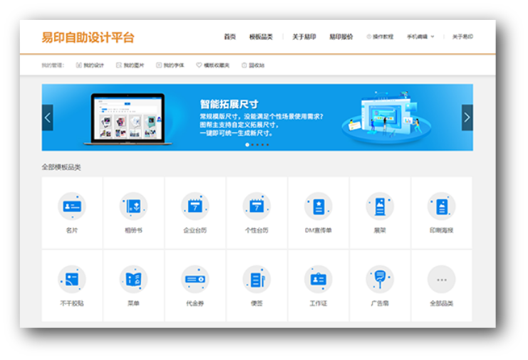Select the 工作证 work badge icon
Image resolution: width=528 pixels, height=360 pixels.
319,280
